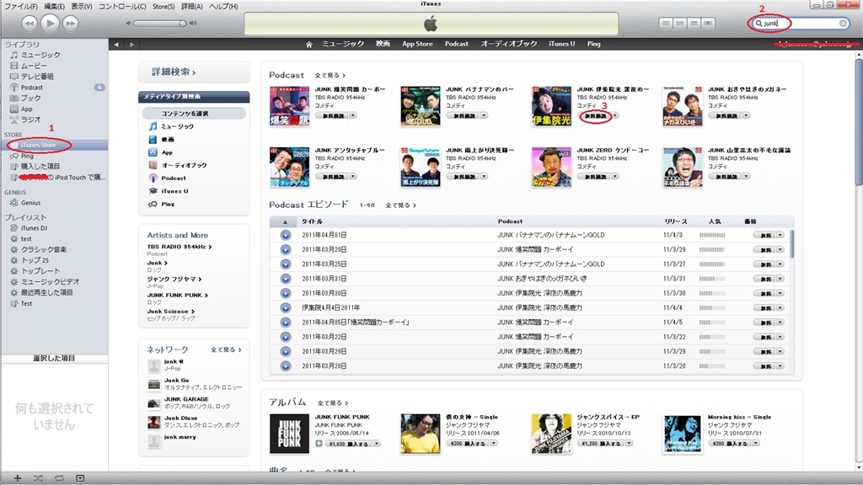
Task: Click the JUNK FUNK PUNK artist link
Action: [177, 296]
